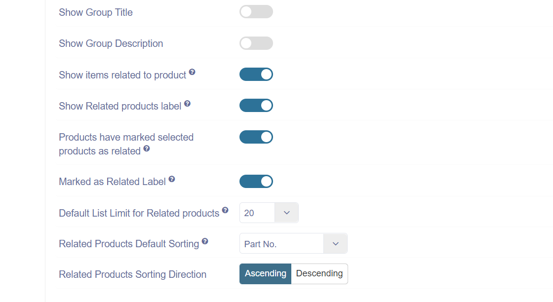Select Descending sorting direction
The height and width of the screenshot is (302, 553).
coord(319,274)
